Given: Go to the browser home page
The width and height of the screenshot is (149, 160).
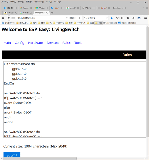Looking at the screenshot, I should (x=3, y=18).
